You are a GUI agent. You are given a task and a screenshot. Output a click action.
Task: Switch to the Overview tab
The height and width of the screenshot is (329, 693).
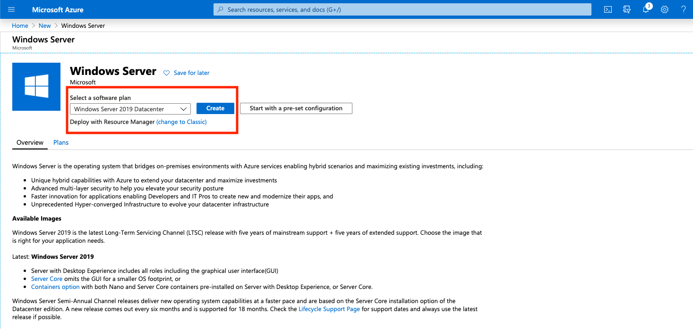(30, 142)
